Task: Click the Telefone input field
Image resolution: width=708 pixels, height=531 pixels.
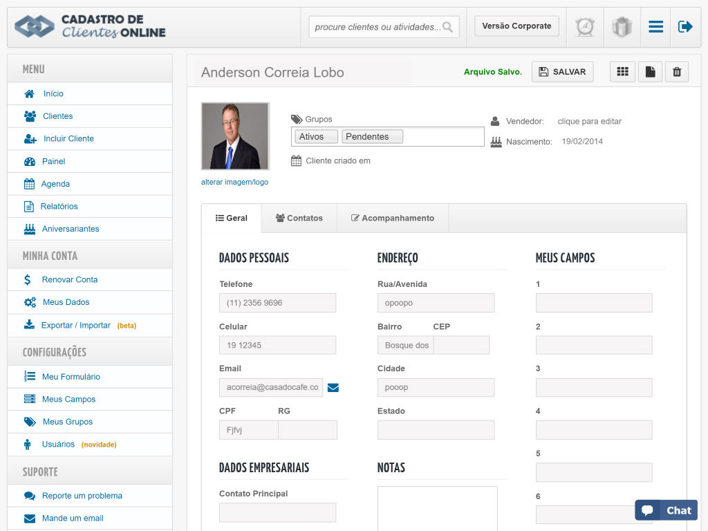Action: [x=277, y=303]
